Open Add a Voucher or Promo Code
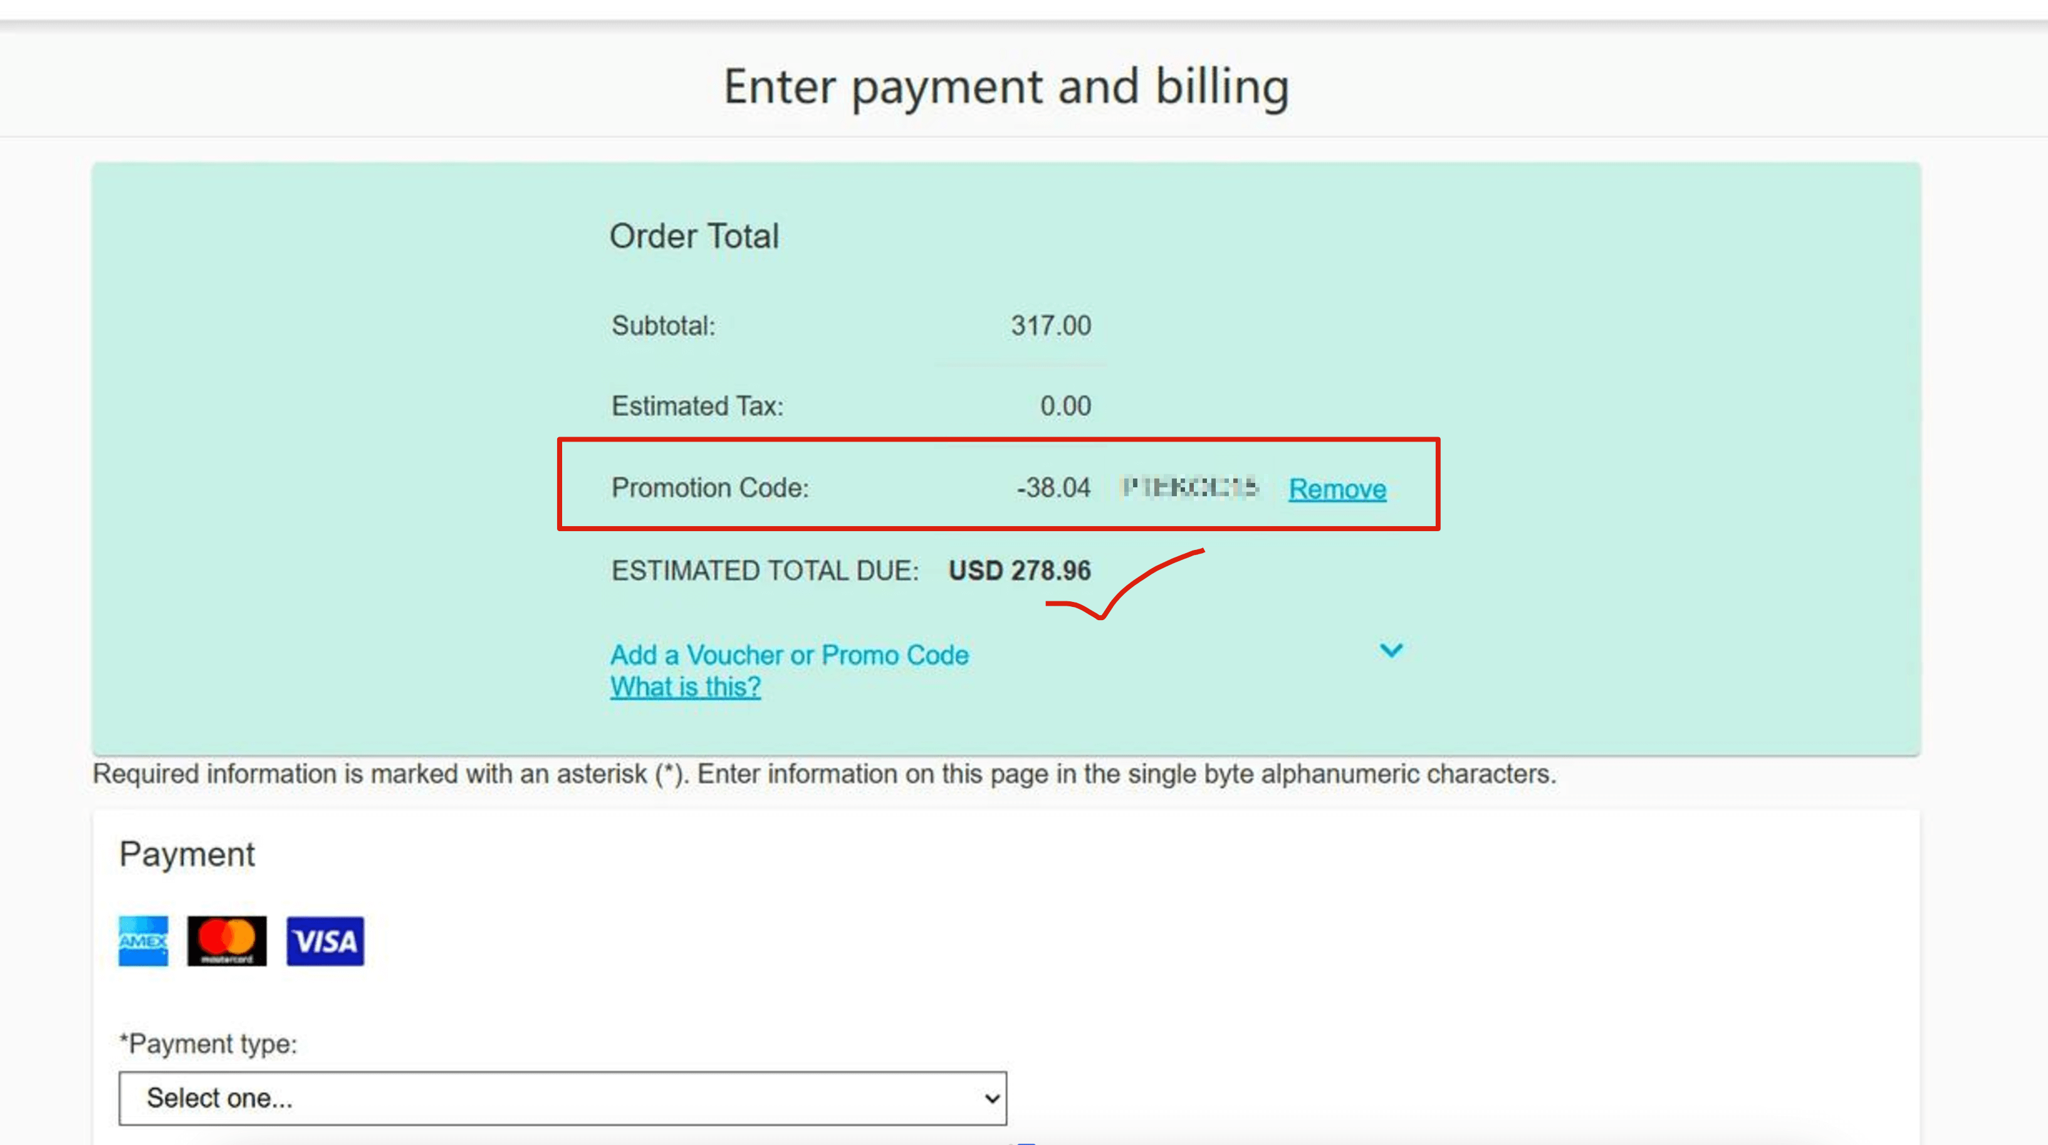The width and height of the screenshot is (2048, 1145). pyautogui.click(x=788, y=655)
